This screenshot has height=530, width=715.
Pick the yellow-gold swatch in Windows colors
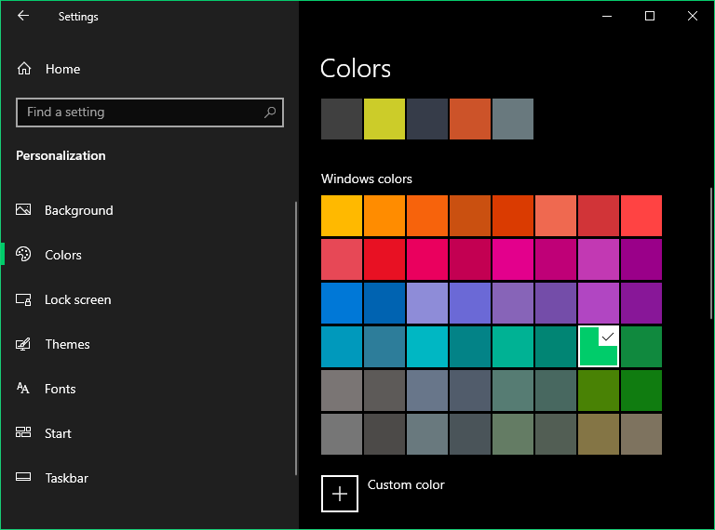coord(342,216)
